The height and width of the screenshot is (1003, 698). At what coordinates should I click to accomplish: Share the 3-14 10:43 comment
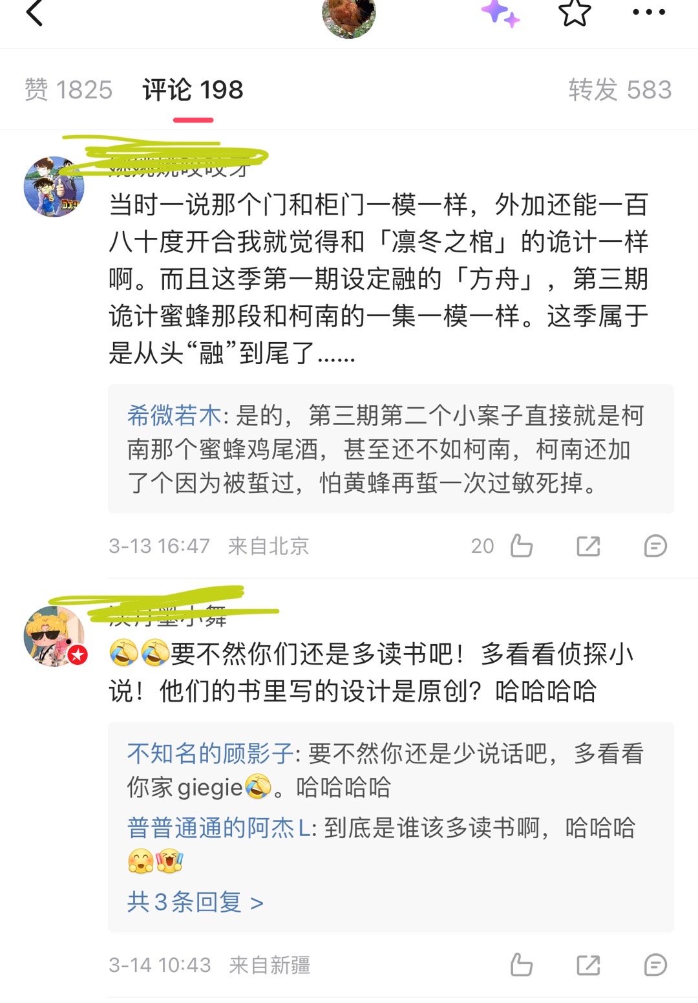pos(588,965)
